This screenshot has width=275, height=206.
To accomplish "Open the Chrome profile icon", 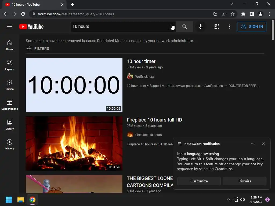I will pyautogui.click(x=260, y=14).
